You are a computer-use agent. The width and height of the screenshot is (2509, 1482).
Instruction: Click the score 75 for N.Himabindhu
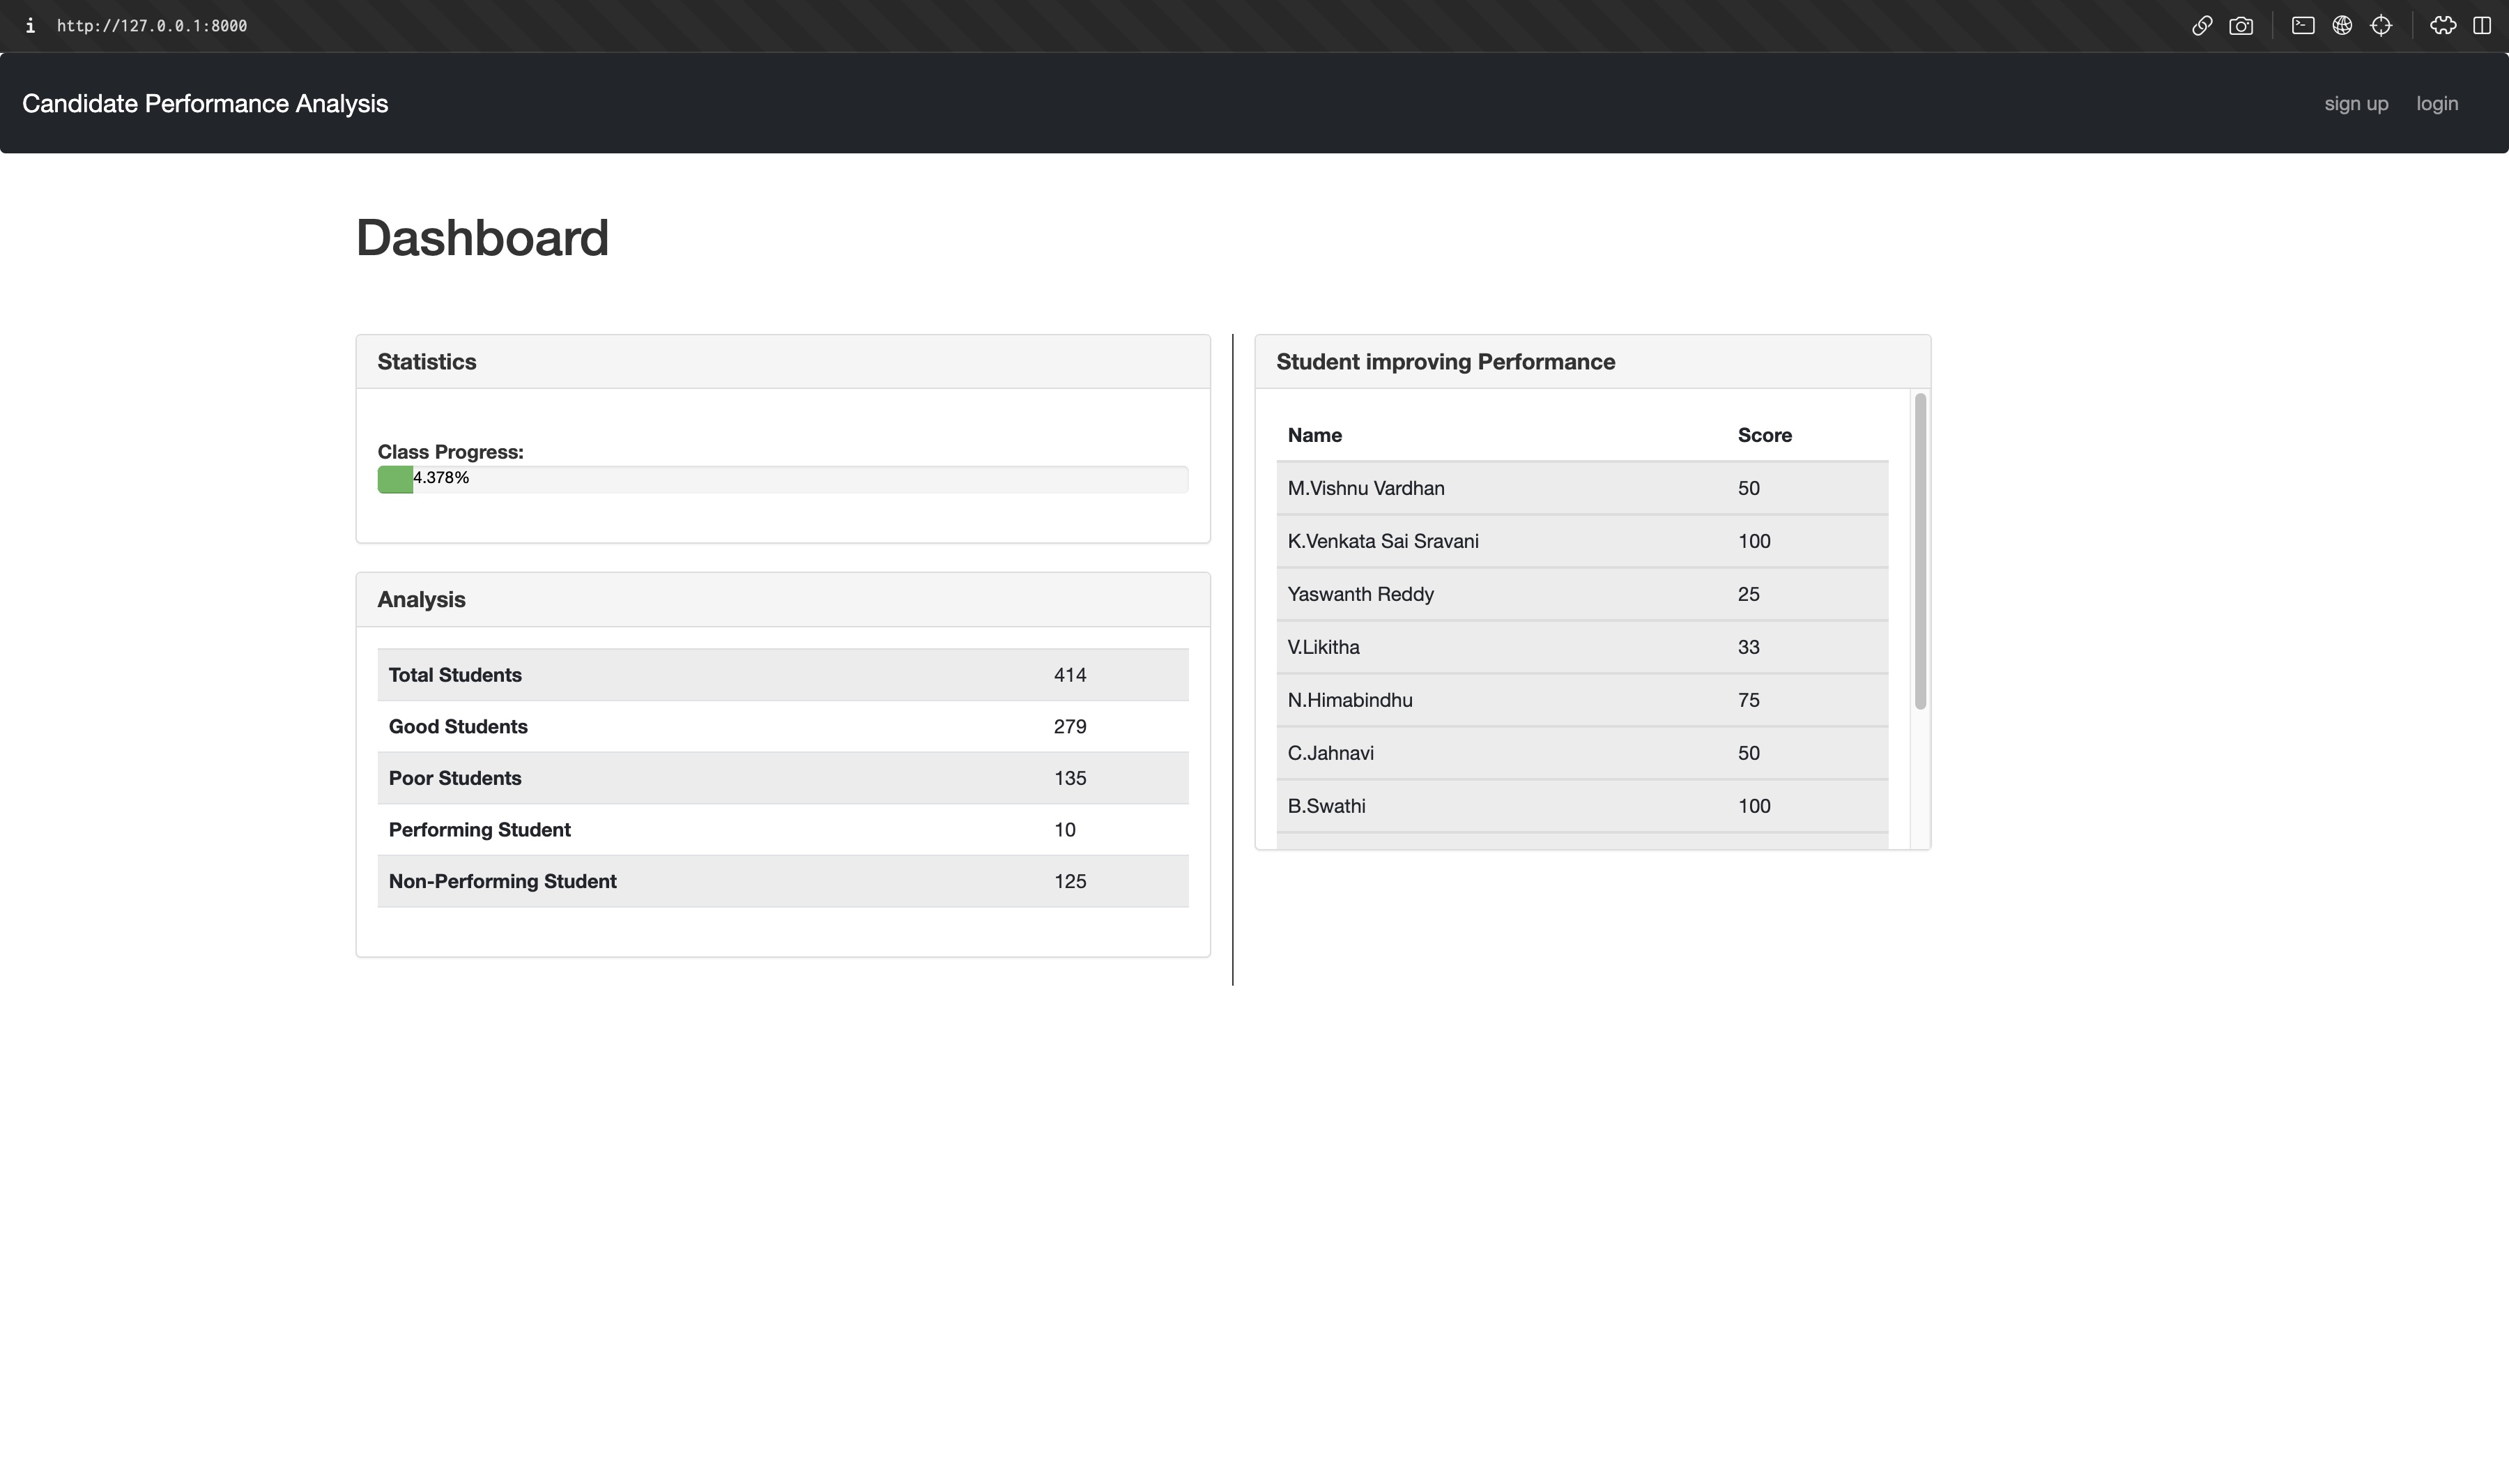(x=1748, y=700)
